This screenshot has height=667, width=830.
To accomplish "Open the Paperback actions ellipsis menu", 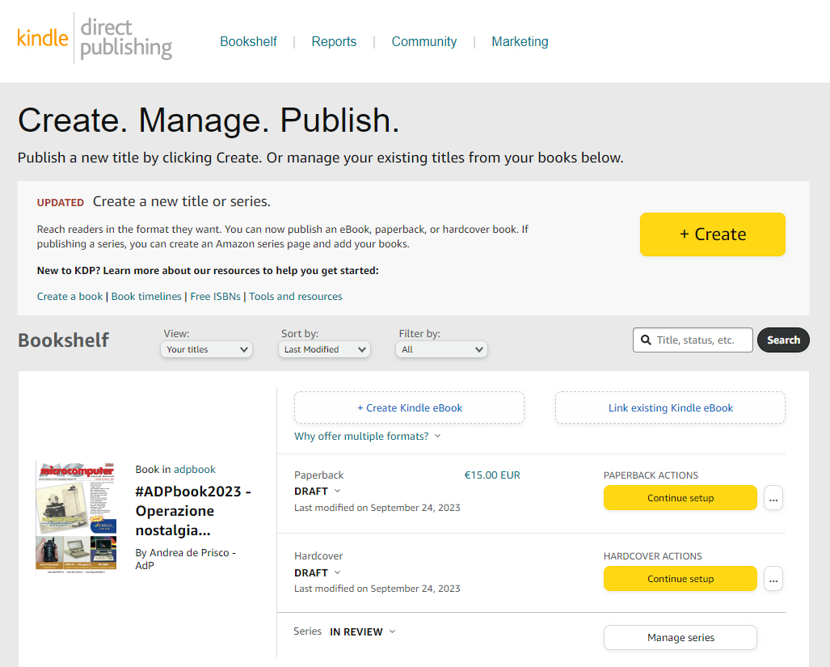I will pos(773,497).
